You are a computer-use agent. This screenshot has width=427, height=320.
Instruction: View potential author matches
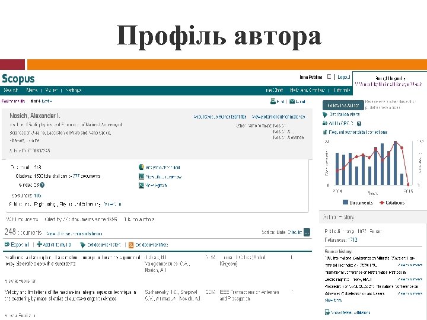click(x=278, y=117)
